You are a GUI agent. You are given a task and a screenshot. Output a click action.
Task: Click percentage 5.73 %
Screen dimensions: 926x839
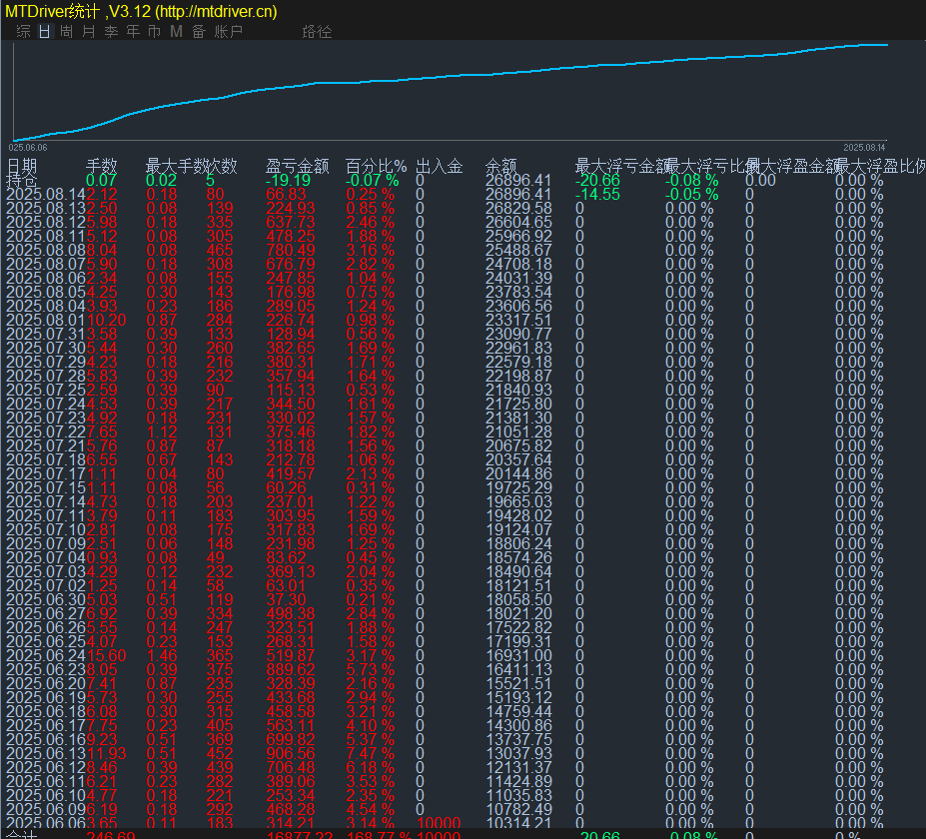[371, 670]
